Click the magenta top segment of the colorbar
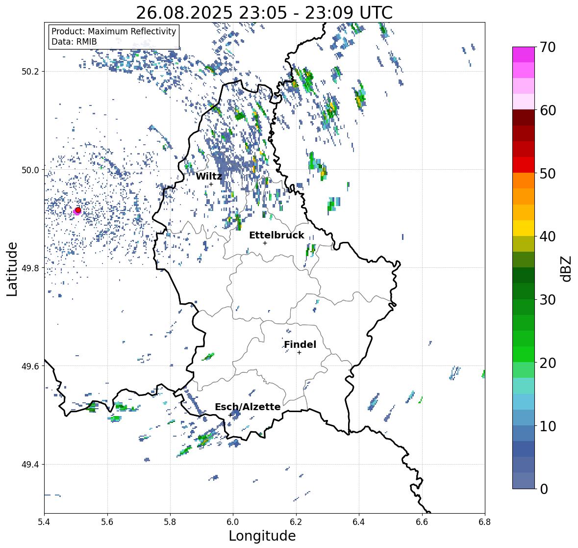Image resolution: width=578 pixels, height=548 pixels. point(524,54)
